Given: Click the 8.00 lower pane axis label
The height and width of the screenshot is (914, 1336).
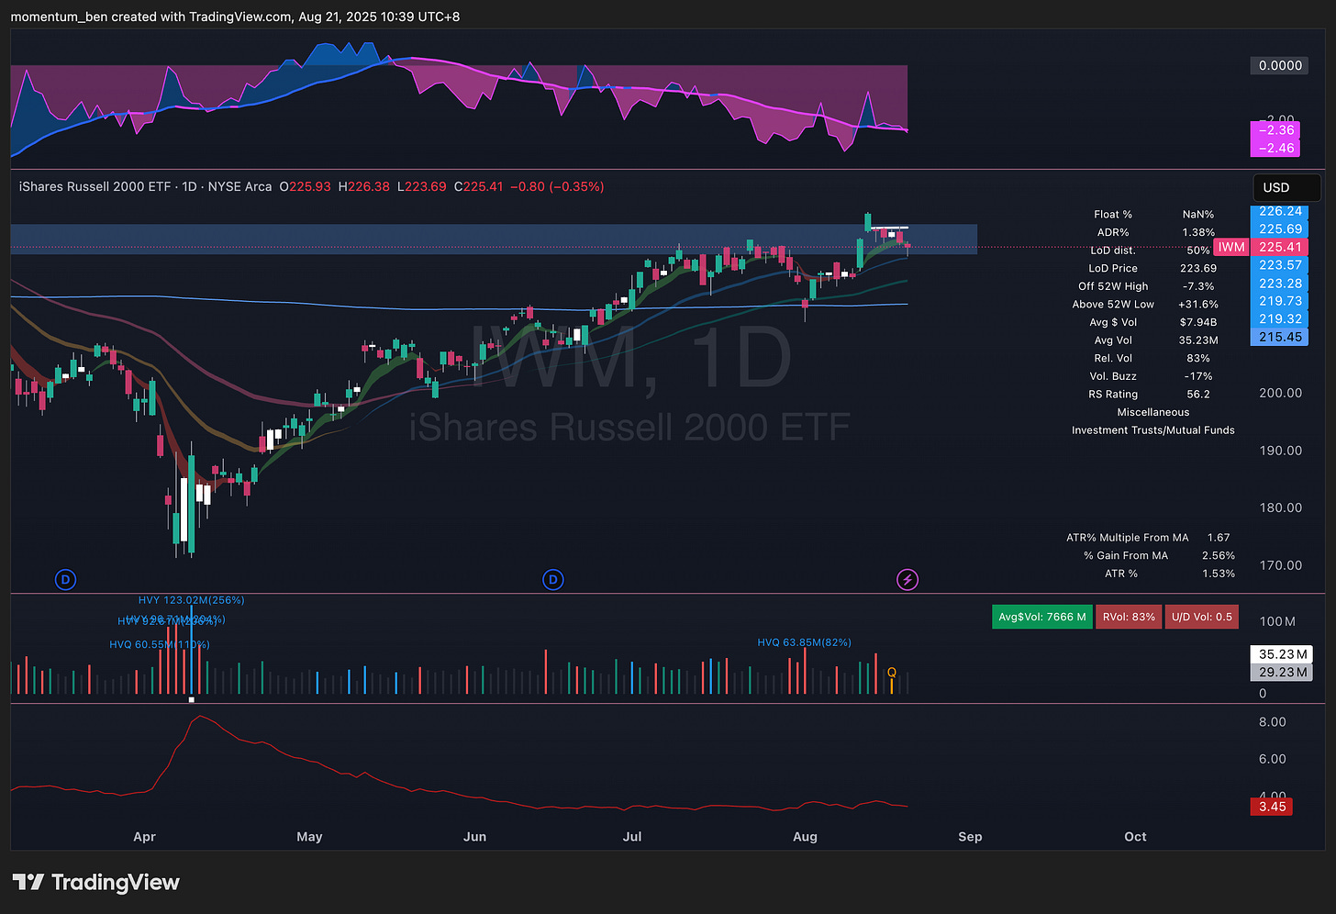Looking at the screenshot, I should pyautogui.click(x=1272, y=722).
